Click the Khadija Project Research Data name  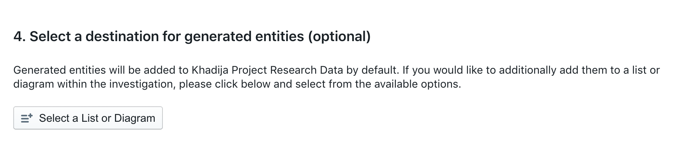coord(267,70)
